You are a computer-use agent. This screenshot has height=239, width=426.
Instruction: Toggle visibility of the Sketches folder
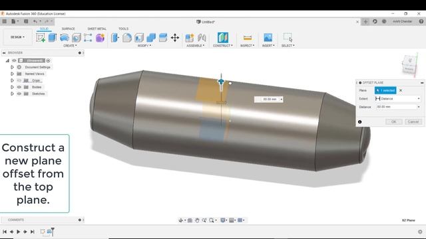[19, 94]
